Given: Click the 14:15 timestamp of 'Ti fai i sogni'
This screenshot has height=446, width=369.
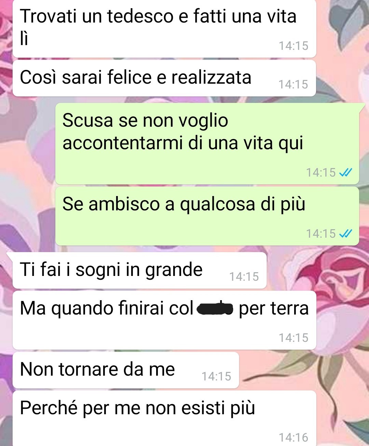Looking at the screenshot, I should click(x=244, y=277).
